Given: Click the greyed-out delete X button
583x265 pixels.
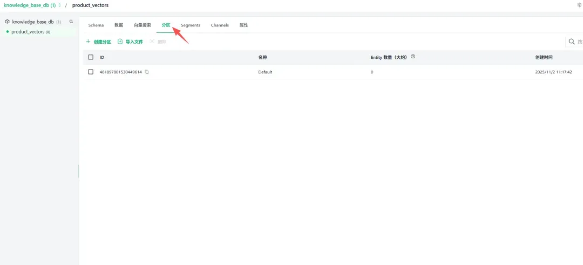Looking at the screenshot, I should tap(158, 42).
